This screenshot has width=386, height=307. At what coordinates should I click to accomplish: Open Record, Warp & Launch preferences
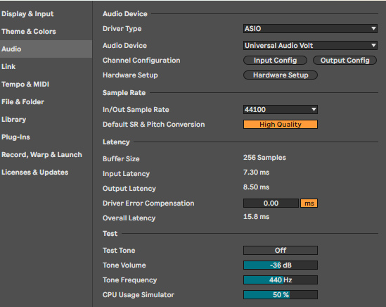[46, 155]
